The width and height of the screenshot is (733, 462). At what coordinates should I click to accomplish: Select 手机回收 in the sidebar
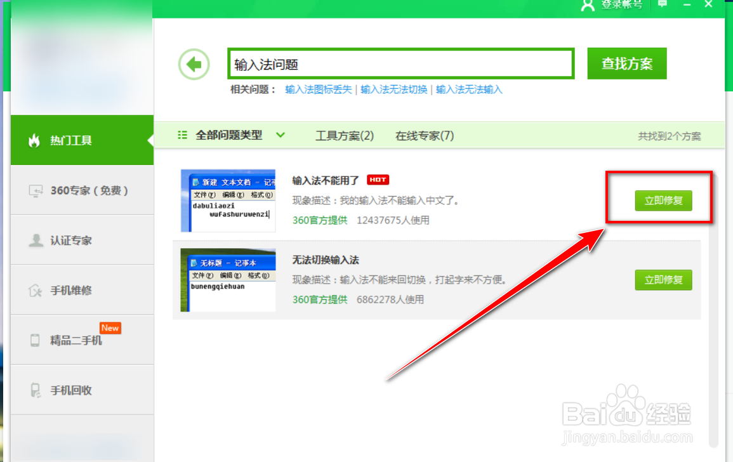pos(83,390)
